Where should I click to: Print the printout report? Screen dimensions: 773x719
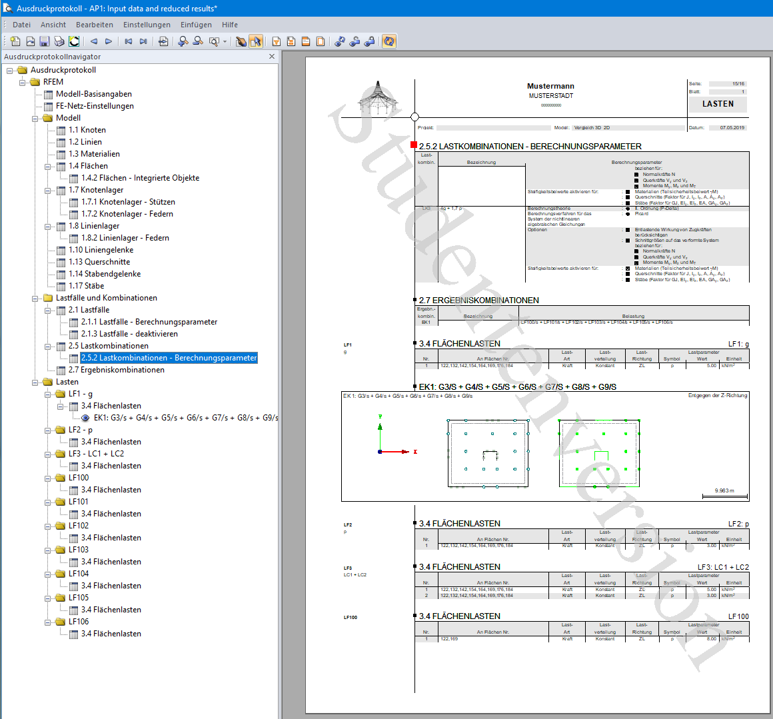click(59, 41)
